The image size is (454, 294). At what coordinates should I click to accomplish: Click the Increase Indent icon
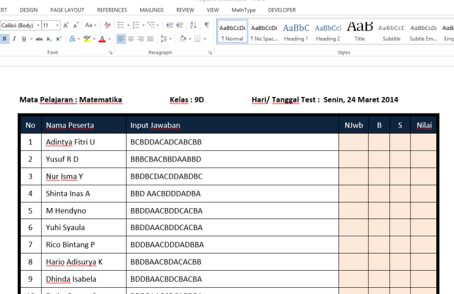point(179,25)
